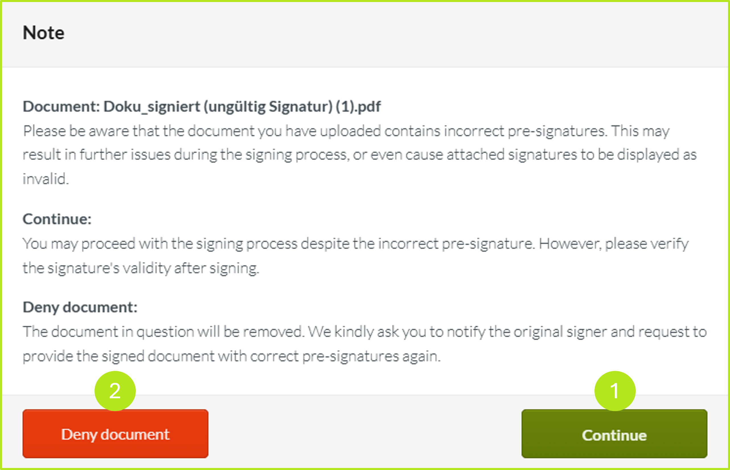Select the Note dialog heading
Viewport: 730px width, 470px height.
pyautogui.click(x=44, y=32)
